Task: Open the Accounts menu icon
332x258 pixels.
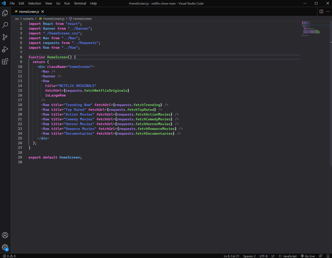Action: (x=5, y=235)
